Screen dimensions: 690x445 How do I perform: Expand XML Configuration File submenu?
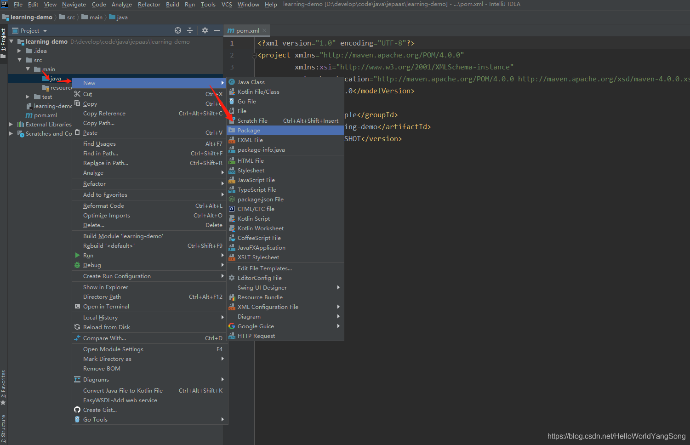coord(285,307)
